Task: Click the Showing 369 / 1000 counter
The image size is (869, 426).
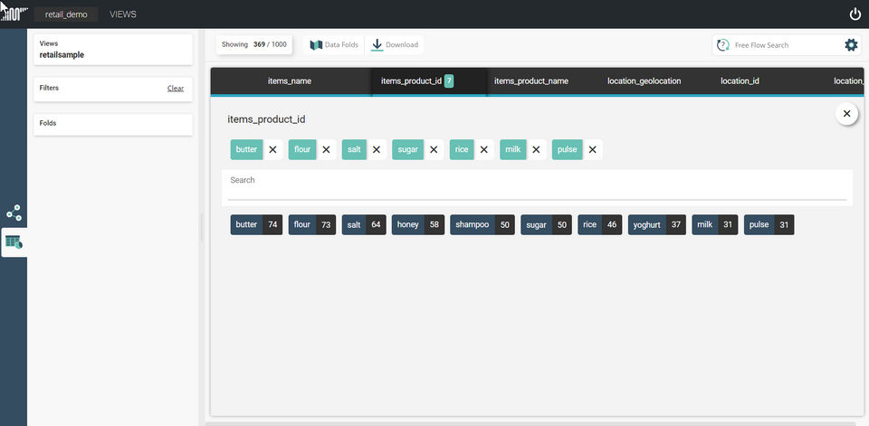Action: tap(254, 45)
